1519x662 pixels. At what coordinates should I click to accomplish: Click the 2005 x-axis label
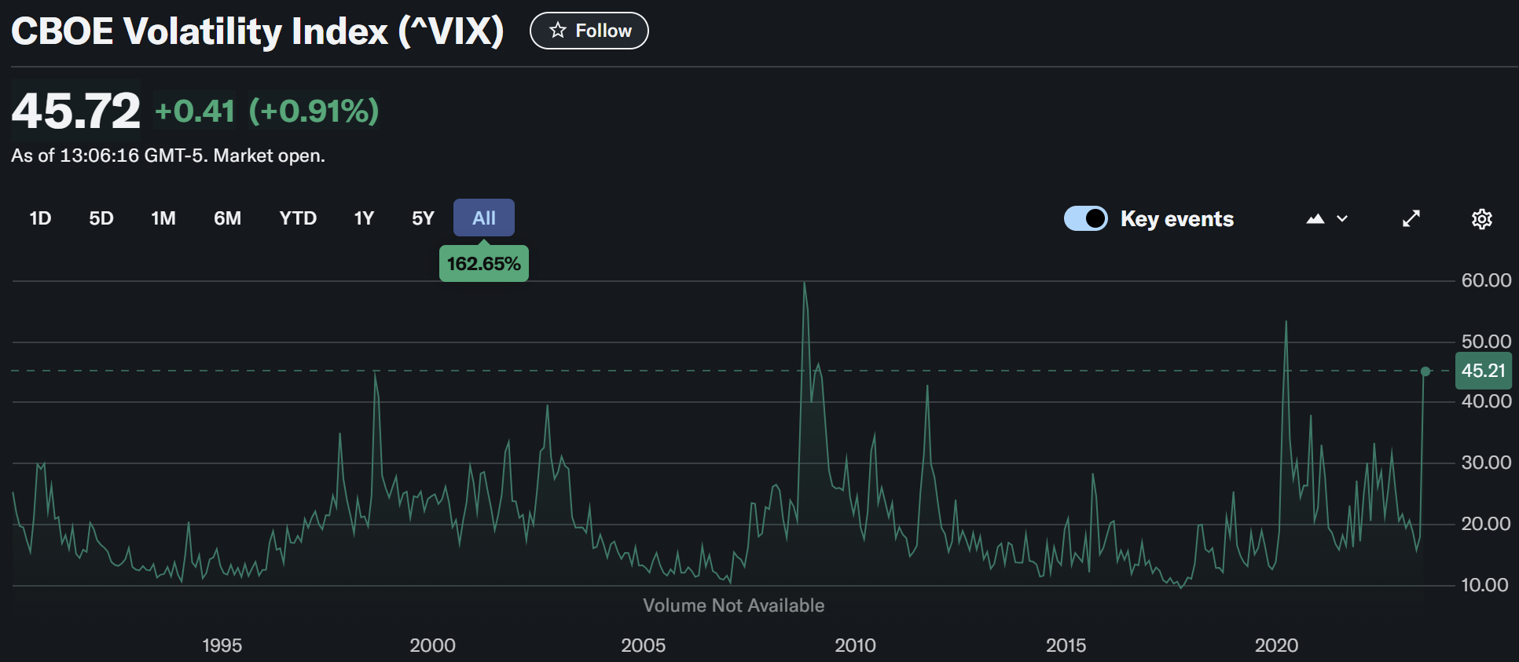click(644, 646)
